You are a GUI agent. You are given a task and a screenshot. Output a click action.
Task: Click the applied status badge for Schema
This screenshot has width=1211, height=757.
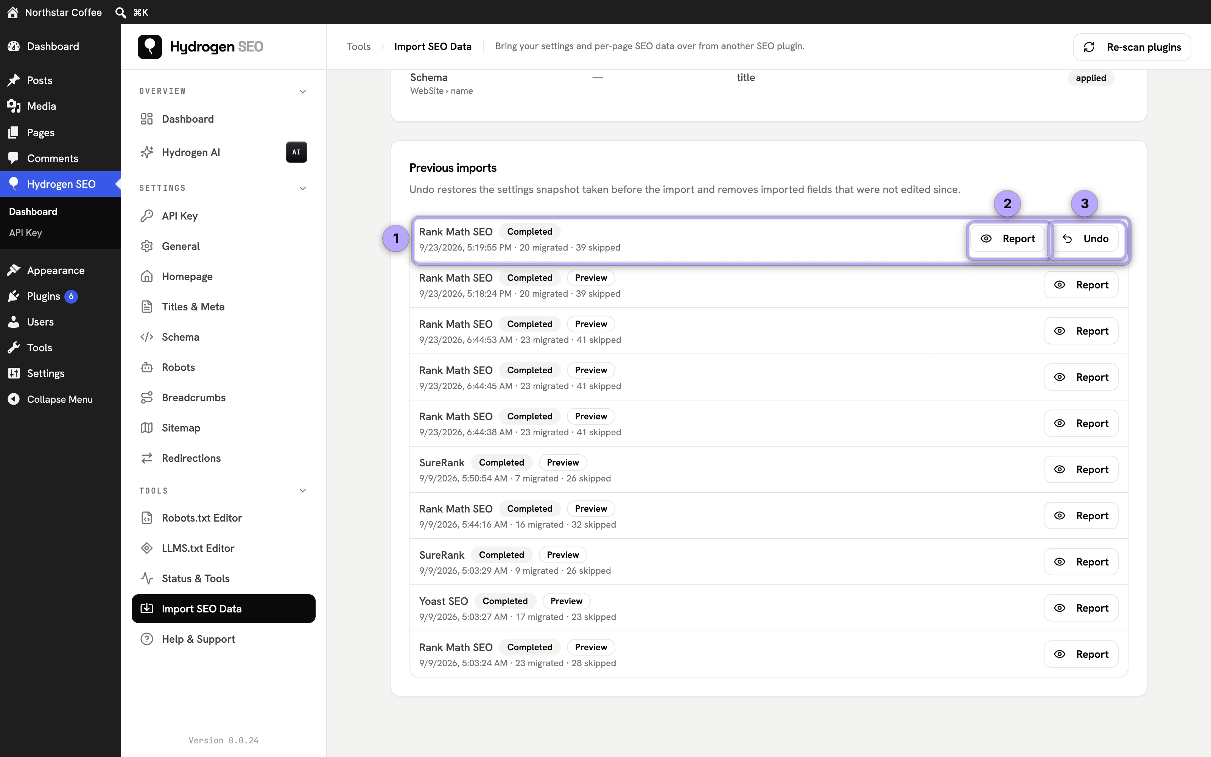(x=1091, y=78)
